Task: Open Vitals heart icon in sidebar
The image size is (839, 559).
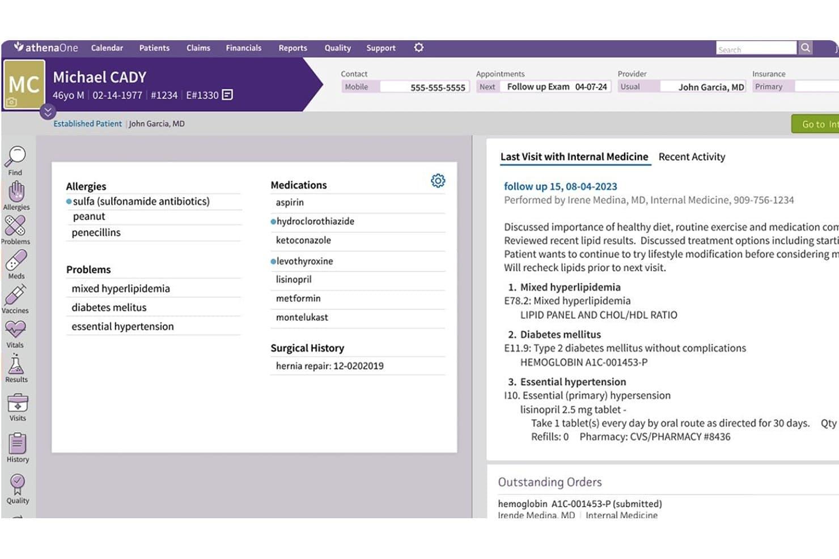Action: coord(15,329)
